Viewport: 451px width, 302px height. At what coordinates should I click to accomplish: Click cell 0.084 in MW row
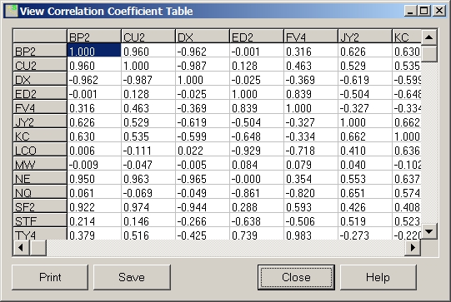[x=257, y=164]
